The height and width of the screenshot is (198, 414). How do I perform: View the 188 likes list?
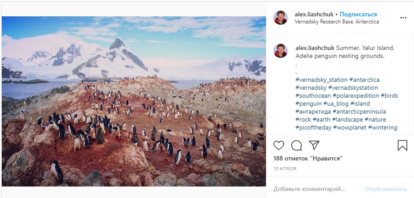click(308, 158)
